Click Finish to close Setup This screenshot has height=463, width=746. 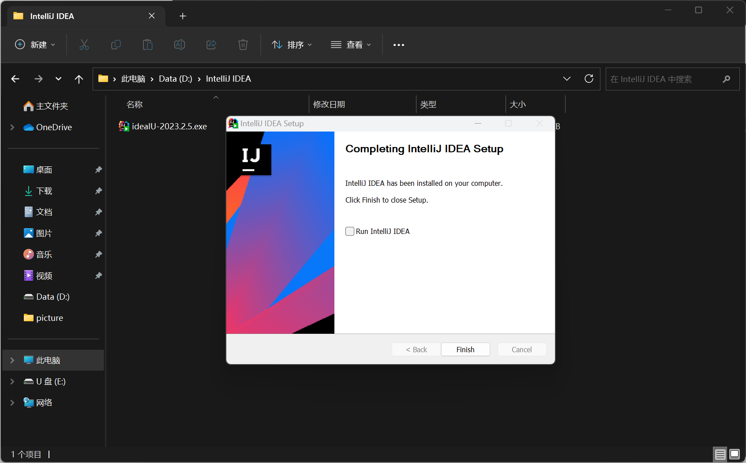click(465, 350)
